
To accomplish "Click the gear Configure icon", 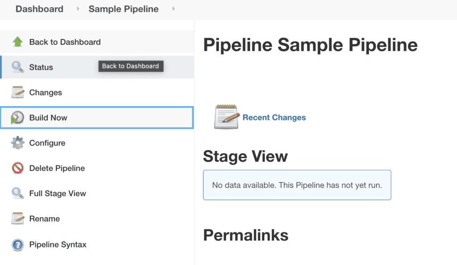I will tap(17, 143).
